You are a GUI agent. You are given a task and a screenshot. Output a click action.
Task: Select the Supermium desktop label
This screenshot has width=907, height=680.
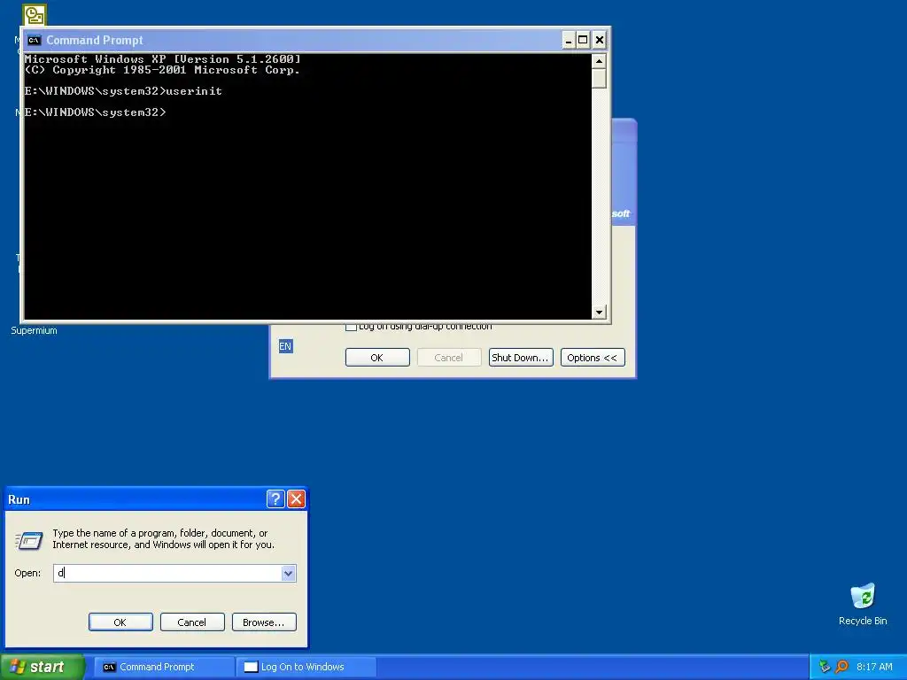[34, 331]
